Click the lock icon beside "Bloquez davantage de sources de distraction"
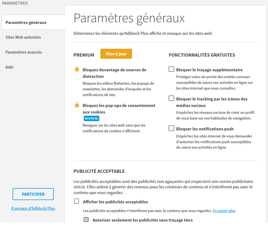Viewport: 268px width, 227px height. [77, 69]
